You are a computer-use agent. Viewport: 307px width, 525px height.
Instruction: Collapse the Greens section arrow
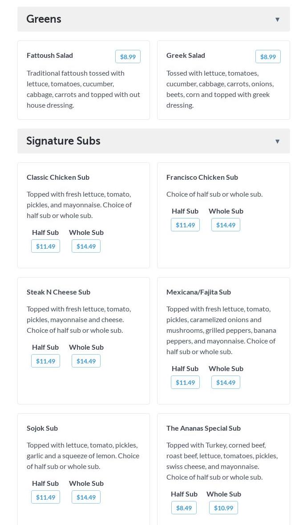277,20
